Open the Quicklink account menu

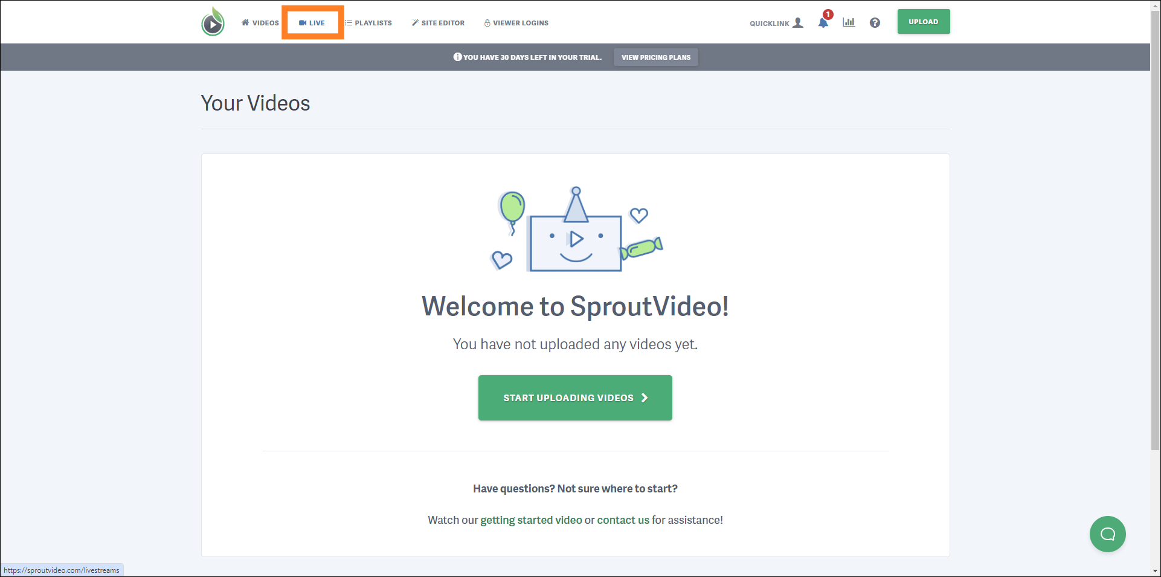click(776, 23)
